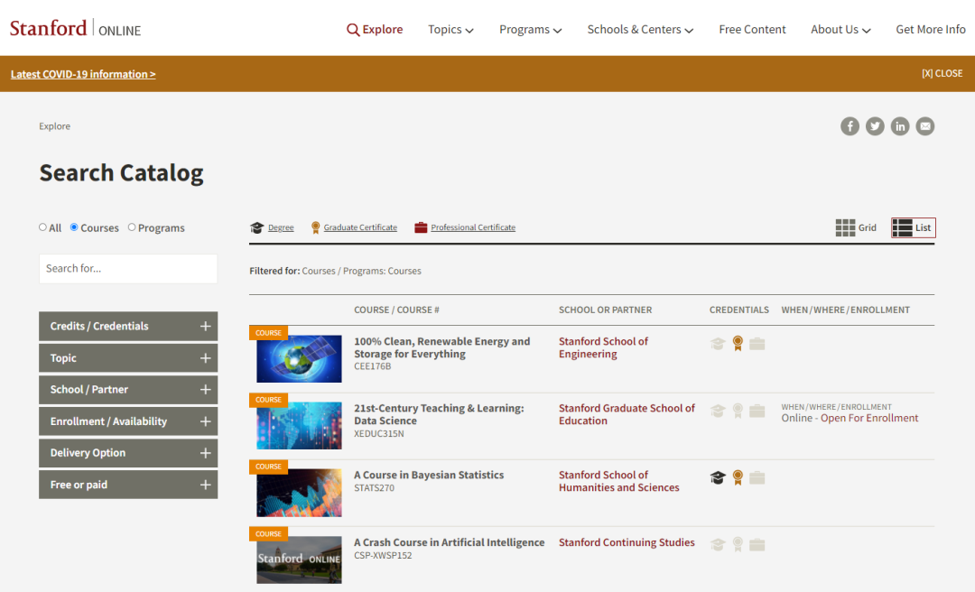975x592 pixels.
Task: Click Stanford Graduate School of Education link
Action: pyautogui.click(x=627, y=414)
